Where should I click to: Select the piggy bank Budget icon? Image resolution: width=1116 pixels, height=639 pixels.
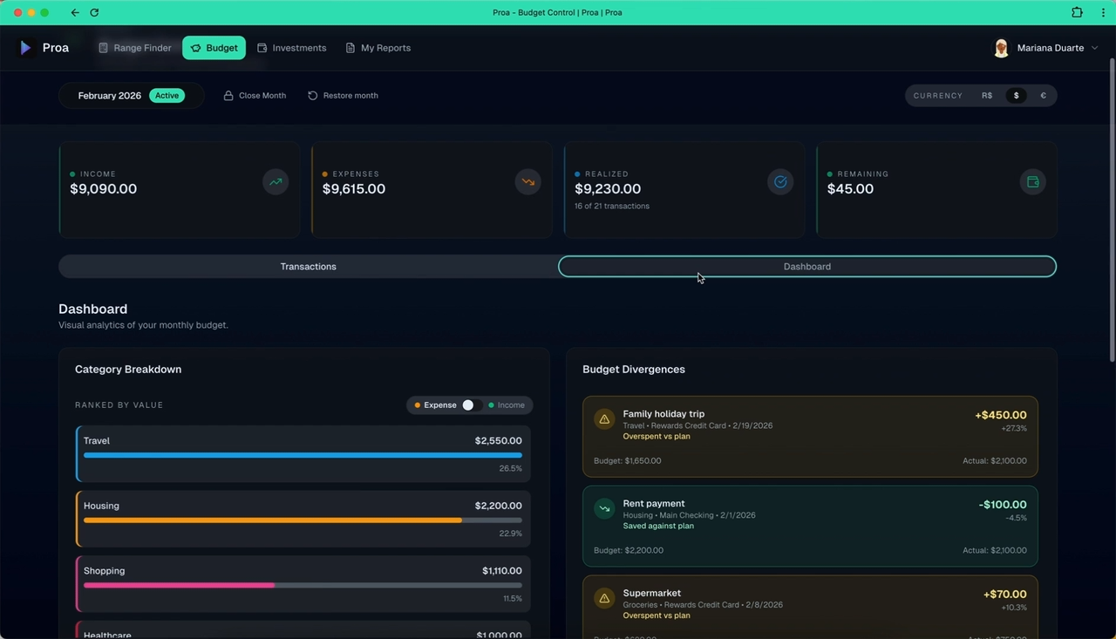(x=196, y=48)
